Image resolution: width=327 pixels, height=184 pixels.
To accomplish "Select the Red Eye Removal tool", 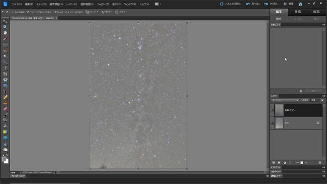I will [5, 91].
